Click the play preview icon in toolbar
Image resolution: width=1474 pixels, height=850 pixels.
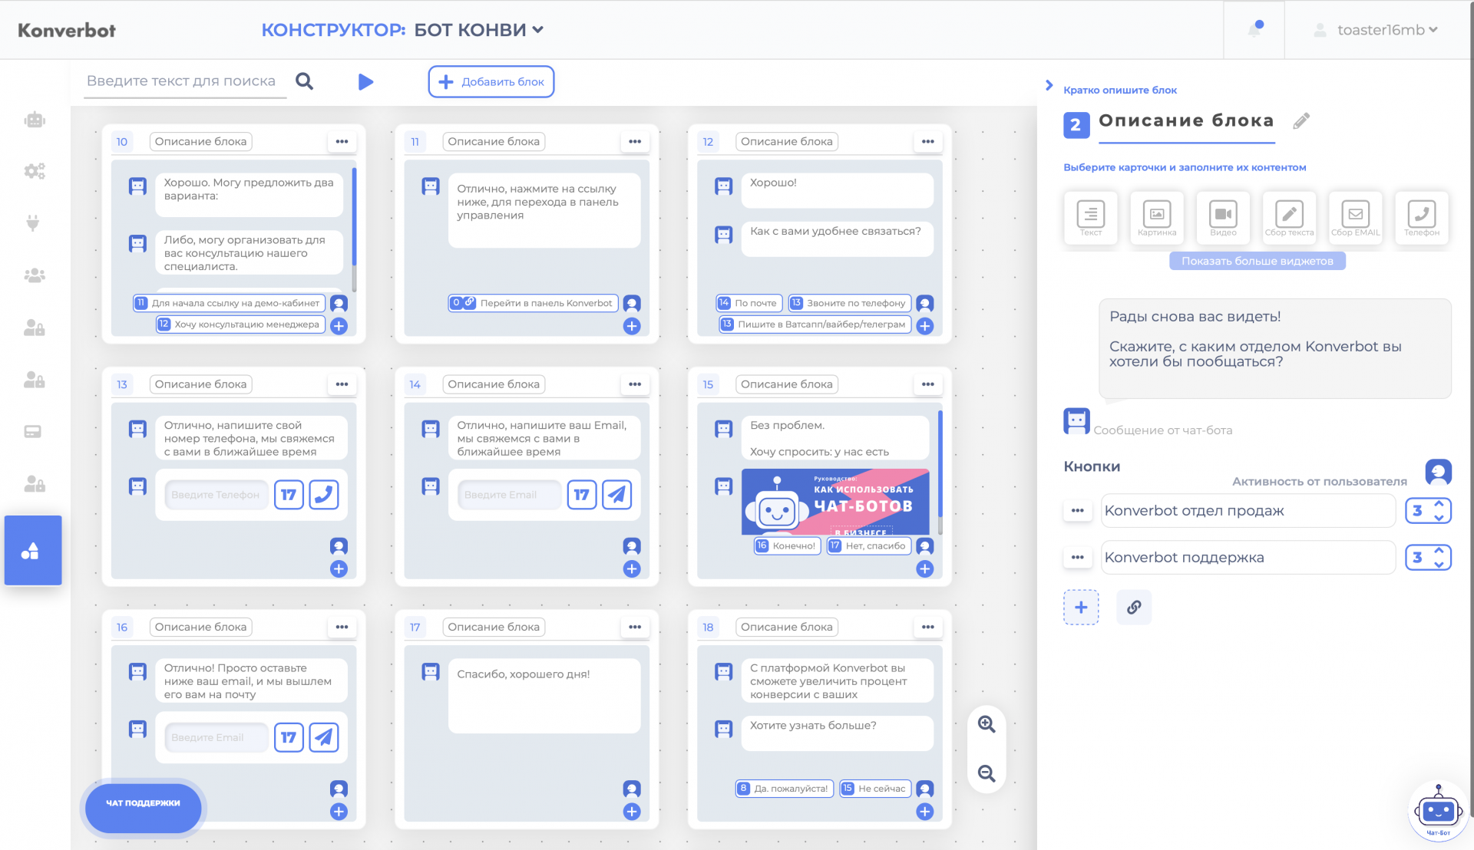coord(365,82)
